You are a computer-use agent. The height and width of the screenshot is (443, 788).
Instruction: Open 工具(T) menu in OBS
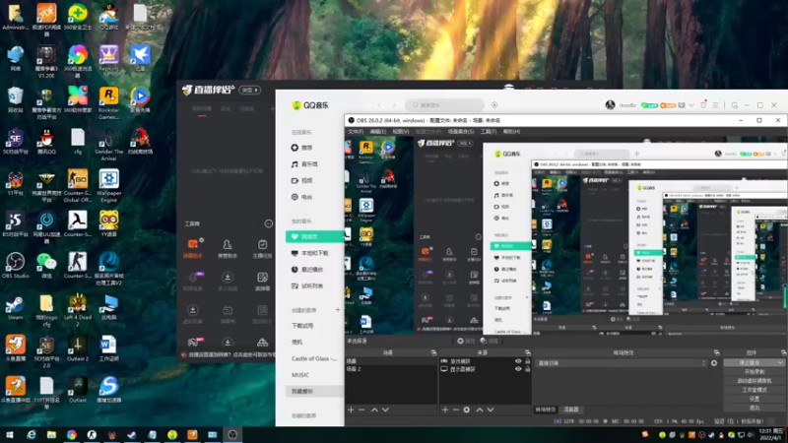(x=489, y=132)
